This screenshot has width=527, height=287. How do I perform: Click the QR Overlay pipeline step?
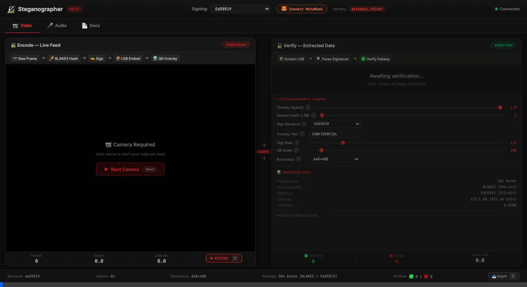point(165,58)
